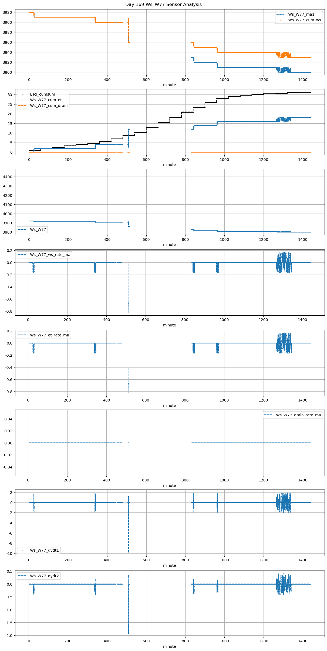
Task: Click the Ws_W77_dydt2 legend entry
Action: (x=44, y=576)
